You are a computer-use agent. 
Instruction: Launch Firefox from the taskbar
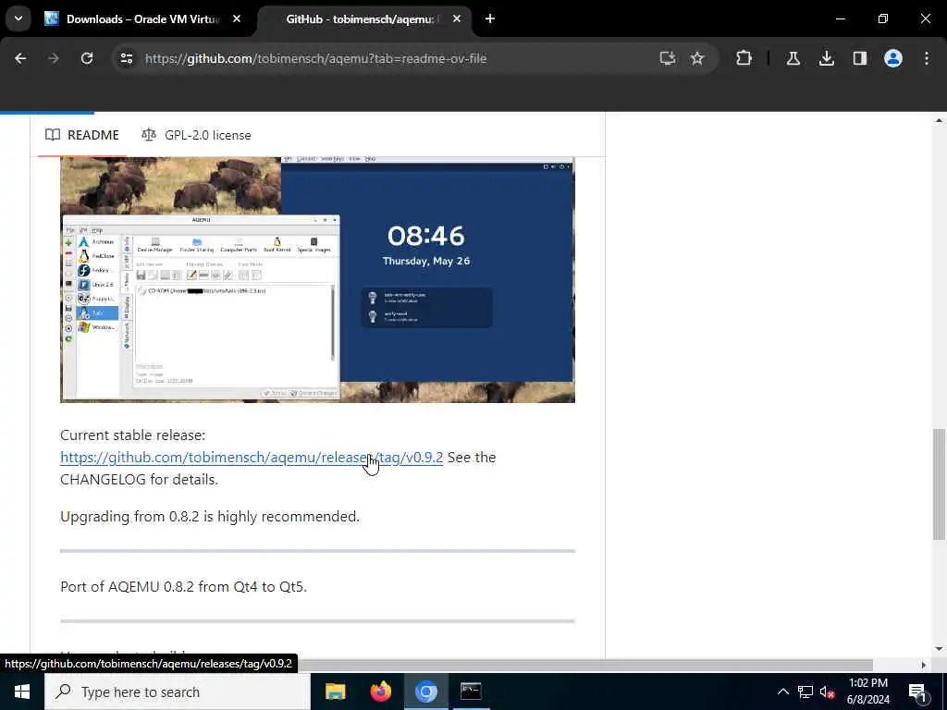380,692
